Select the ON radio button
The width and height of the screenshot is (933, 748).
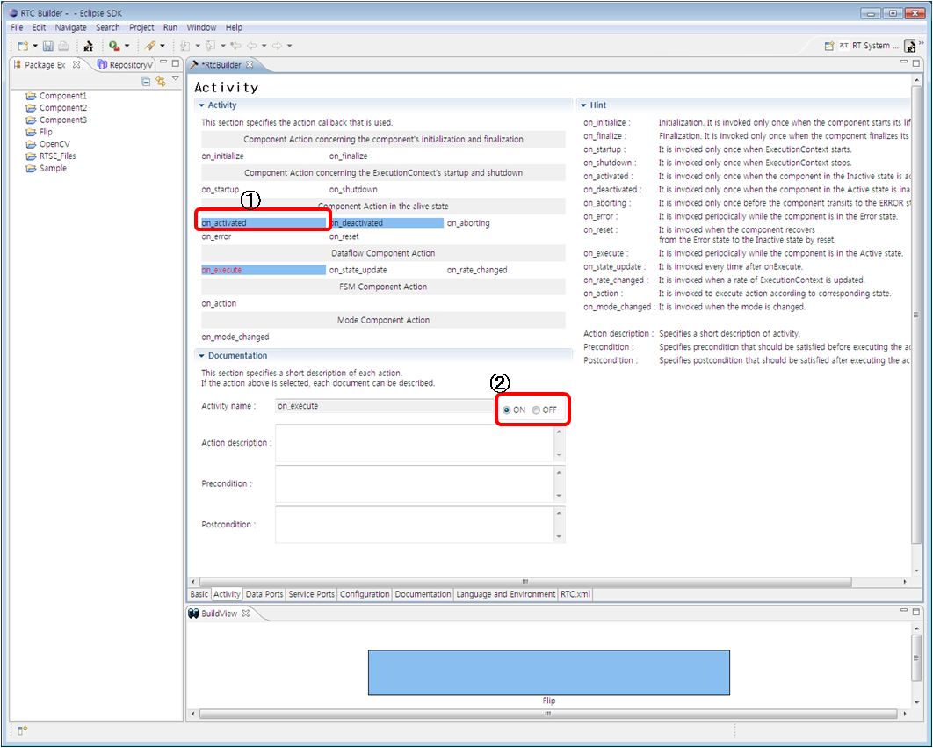(507, 410)
